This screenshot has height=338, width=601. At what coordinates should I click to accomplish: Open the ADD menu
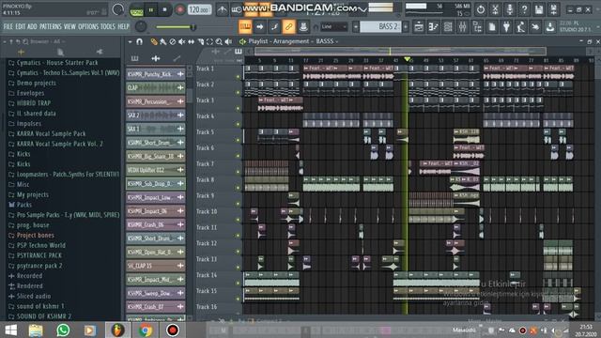pyautogui.click(x=32, y=26)
